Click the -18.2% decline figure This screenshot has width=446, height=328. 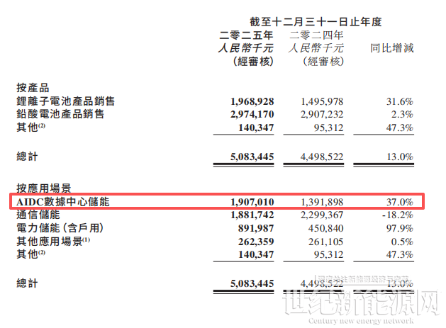(x=398, y=215)
